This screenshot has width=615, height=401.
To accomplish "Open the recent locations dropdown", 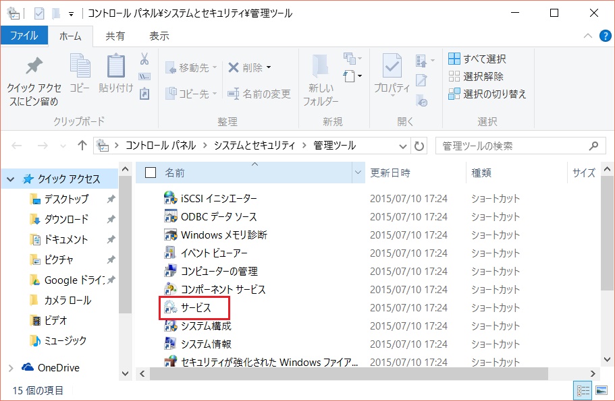I will (63, 146).
